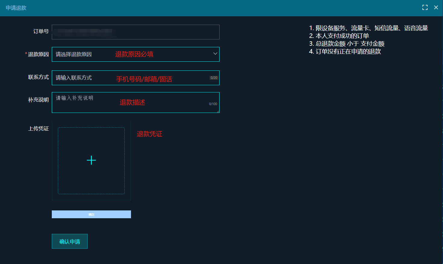The image size is (443, 264).
Task: Click the 订单号 field label
Action: pos(41,31)
